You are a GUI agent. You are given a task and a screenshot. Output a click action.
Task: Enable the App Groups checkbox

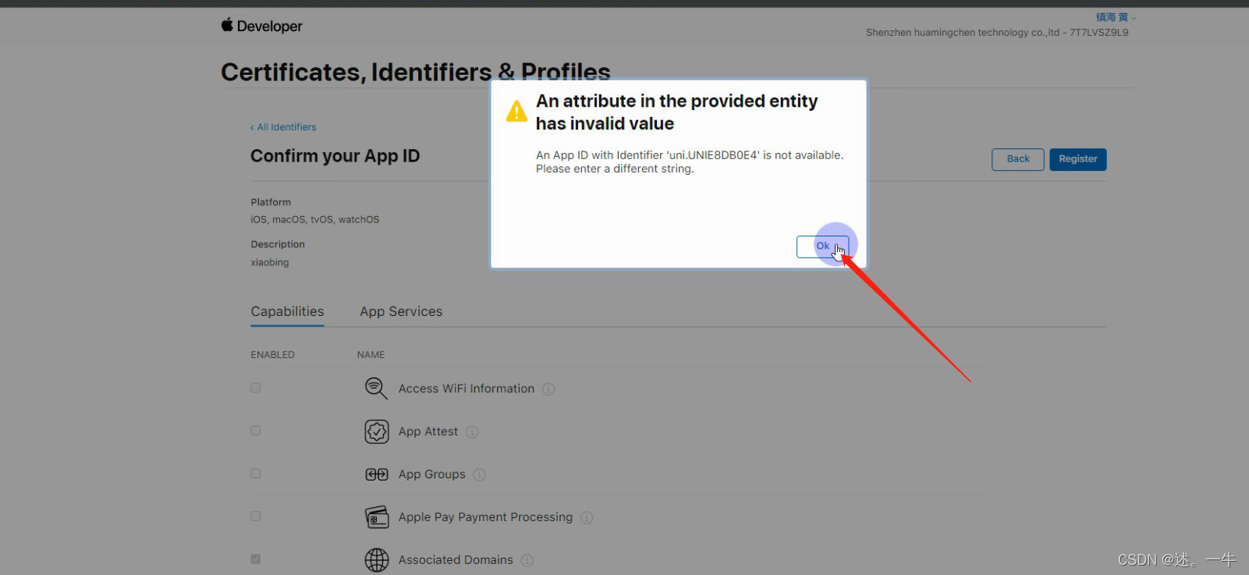coord(255,474)
